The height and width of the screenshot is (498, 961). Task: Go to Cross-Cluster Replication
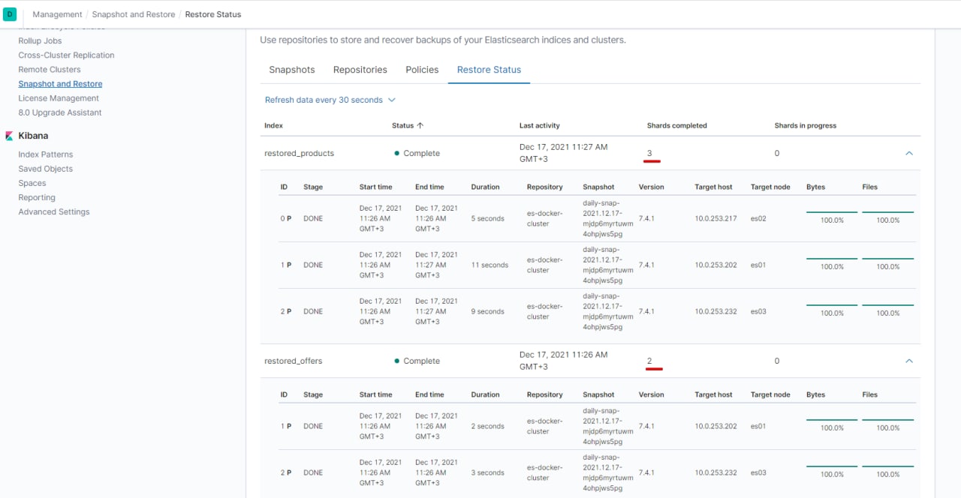(66, 55)
